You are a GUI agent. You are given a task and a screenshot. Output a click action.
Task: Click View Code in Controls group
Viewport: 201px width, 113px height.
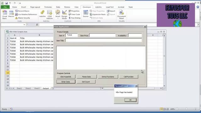[x=74, y=14]
